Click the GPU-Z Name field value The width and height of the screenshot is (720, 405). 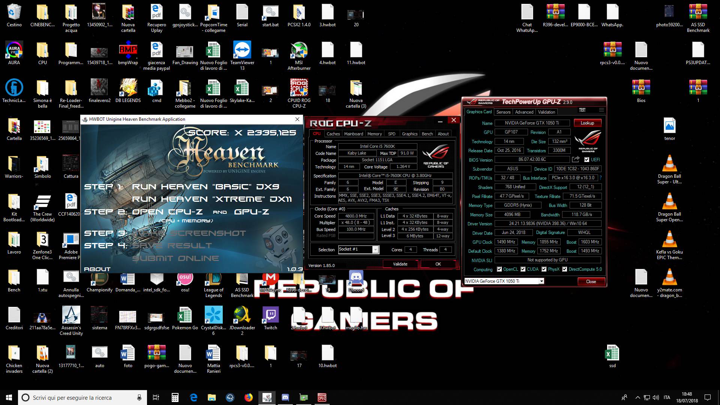pos(532,123)
